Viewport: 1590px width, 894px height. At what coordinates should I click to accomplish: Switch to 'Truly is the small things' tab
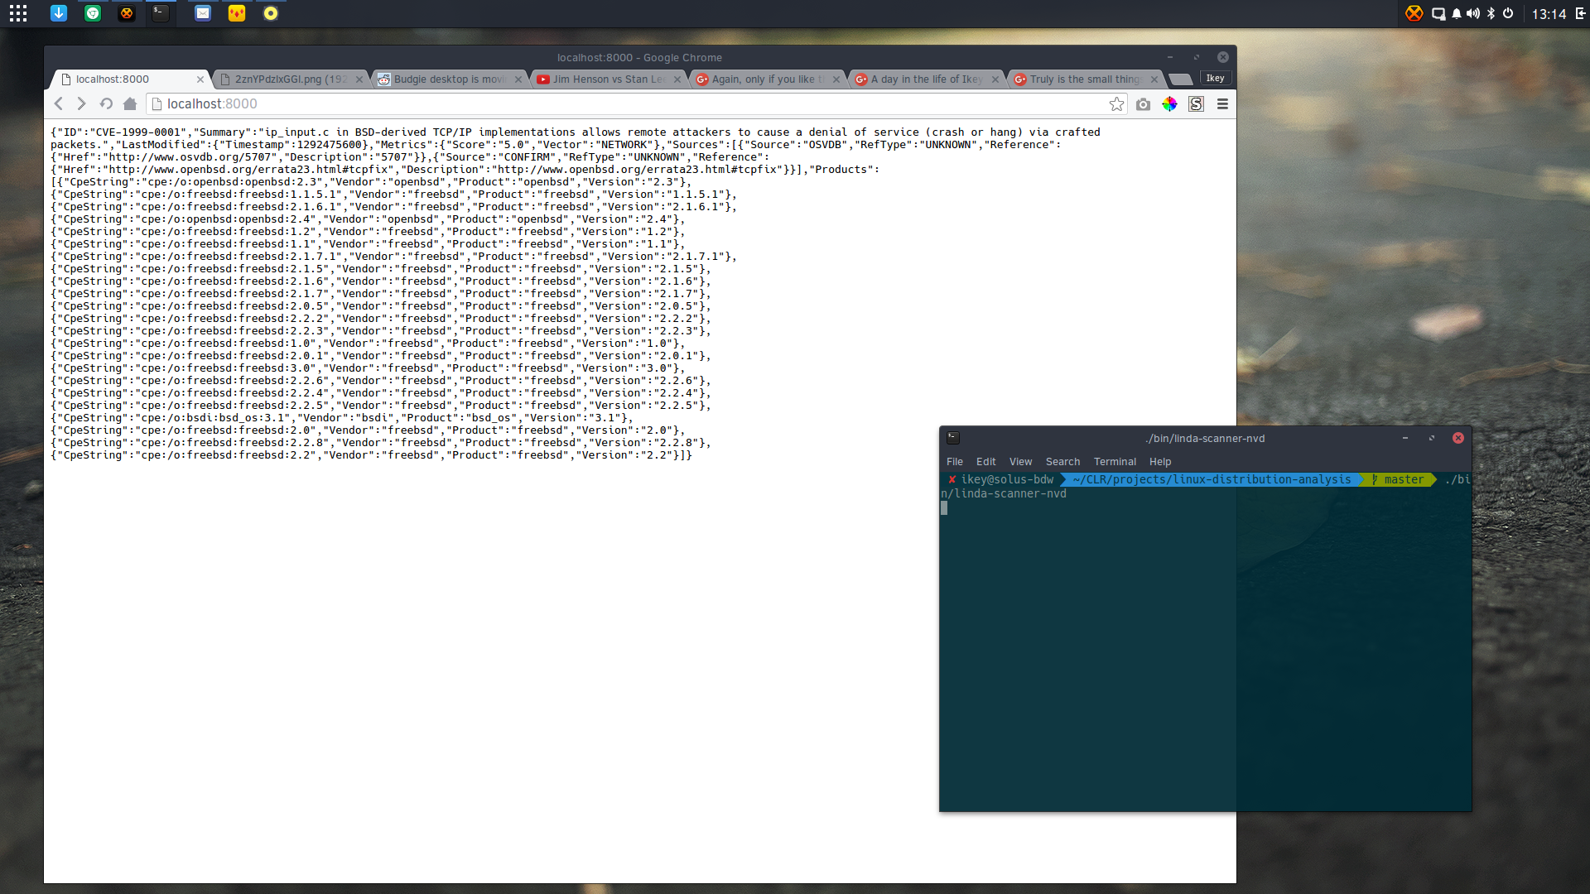point(1085,79)
